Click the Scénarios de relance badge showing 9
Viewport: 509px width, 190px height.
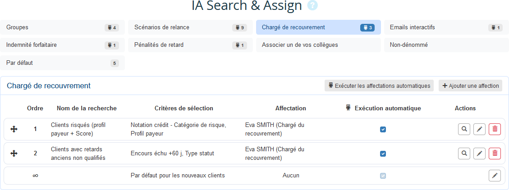pyautogui.click(x=239, y=28)
